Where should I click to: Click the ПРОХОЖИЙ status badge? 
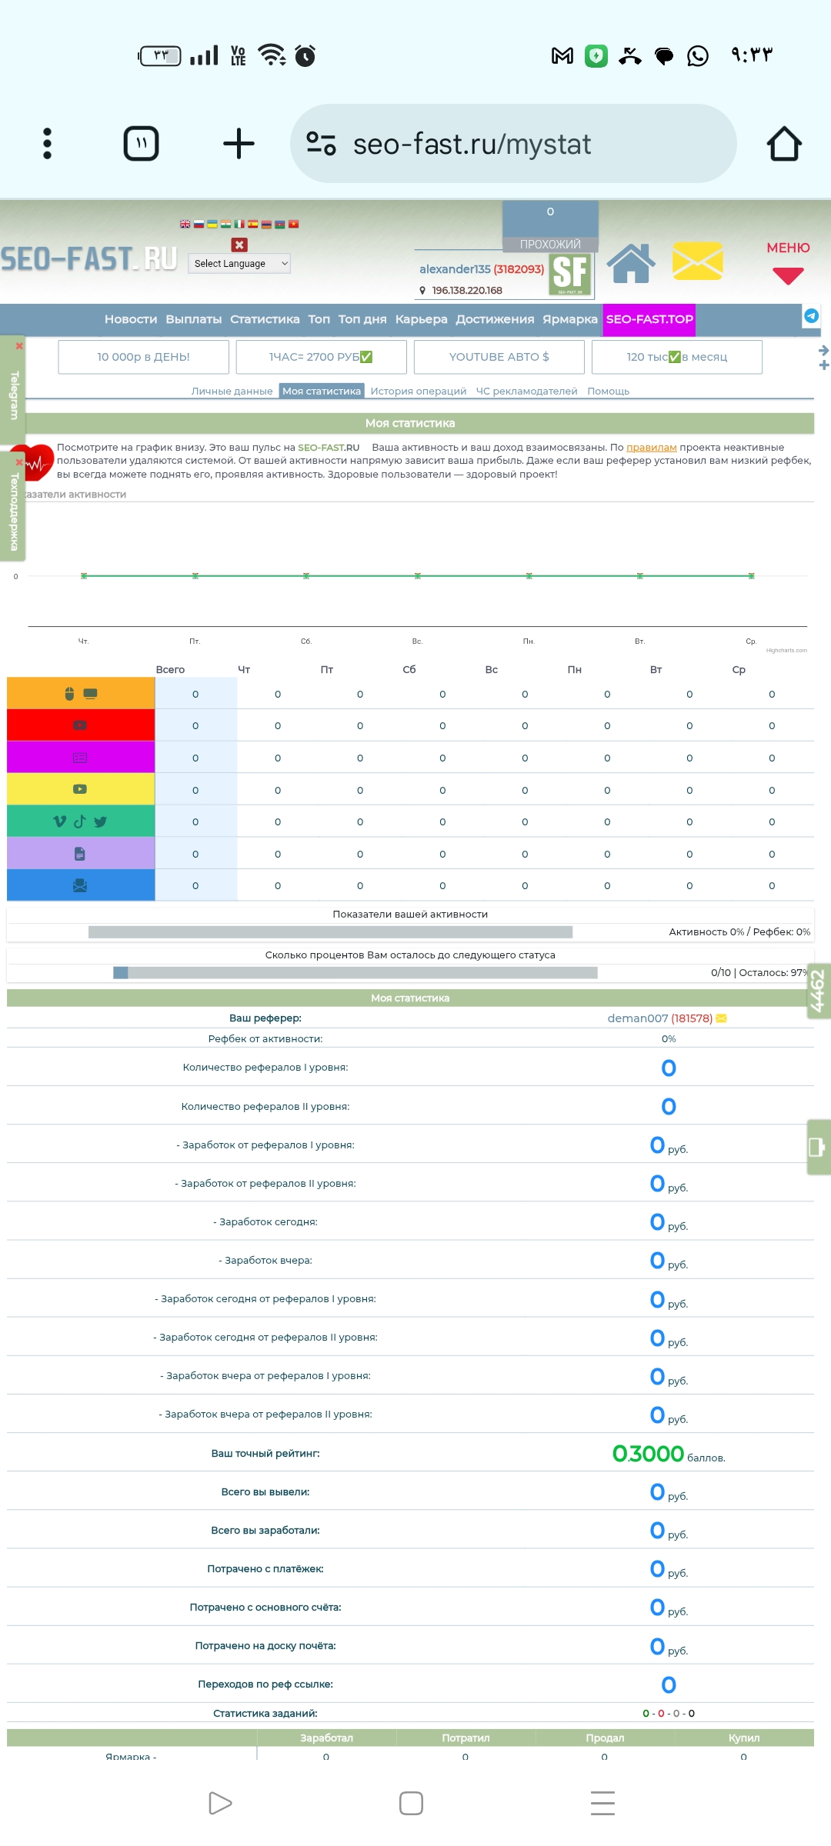pyautogui.click(x=550, y=245)
